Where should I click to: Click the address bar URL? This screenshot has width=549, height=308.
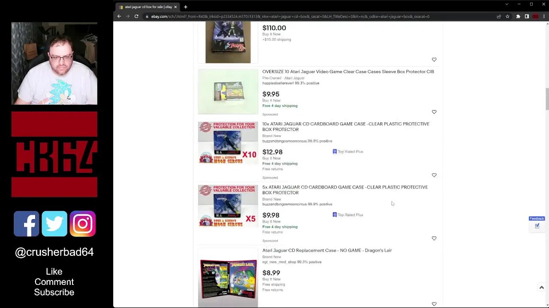290,16
